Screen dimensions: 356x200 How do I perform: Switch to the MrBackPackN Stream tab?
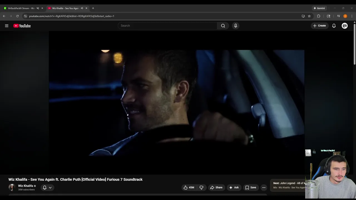21,8
